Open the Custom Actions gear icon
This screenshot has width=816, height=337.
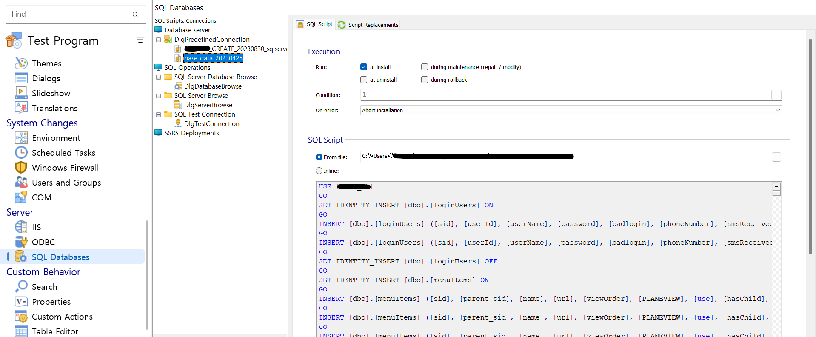pyautogui.click(x=21, y=316)
